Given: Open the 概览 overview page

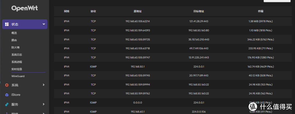Looking at the screenshot, I should (14, 33).
